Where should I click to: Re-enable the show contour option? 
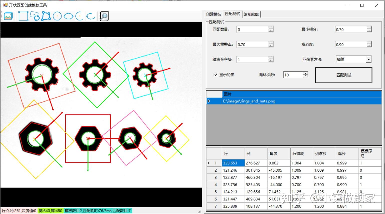pos(216,74)
